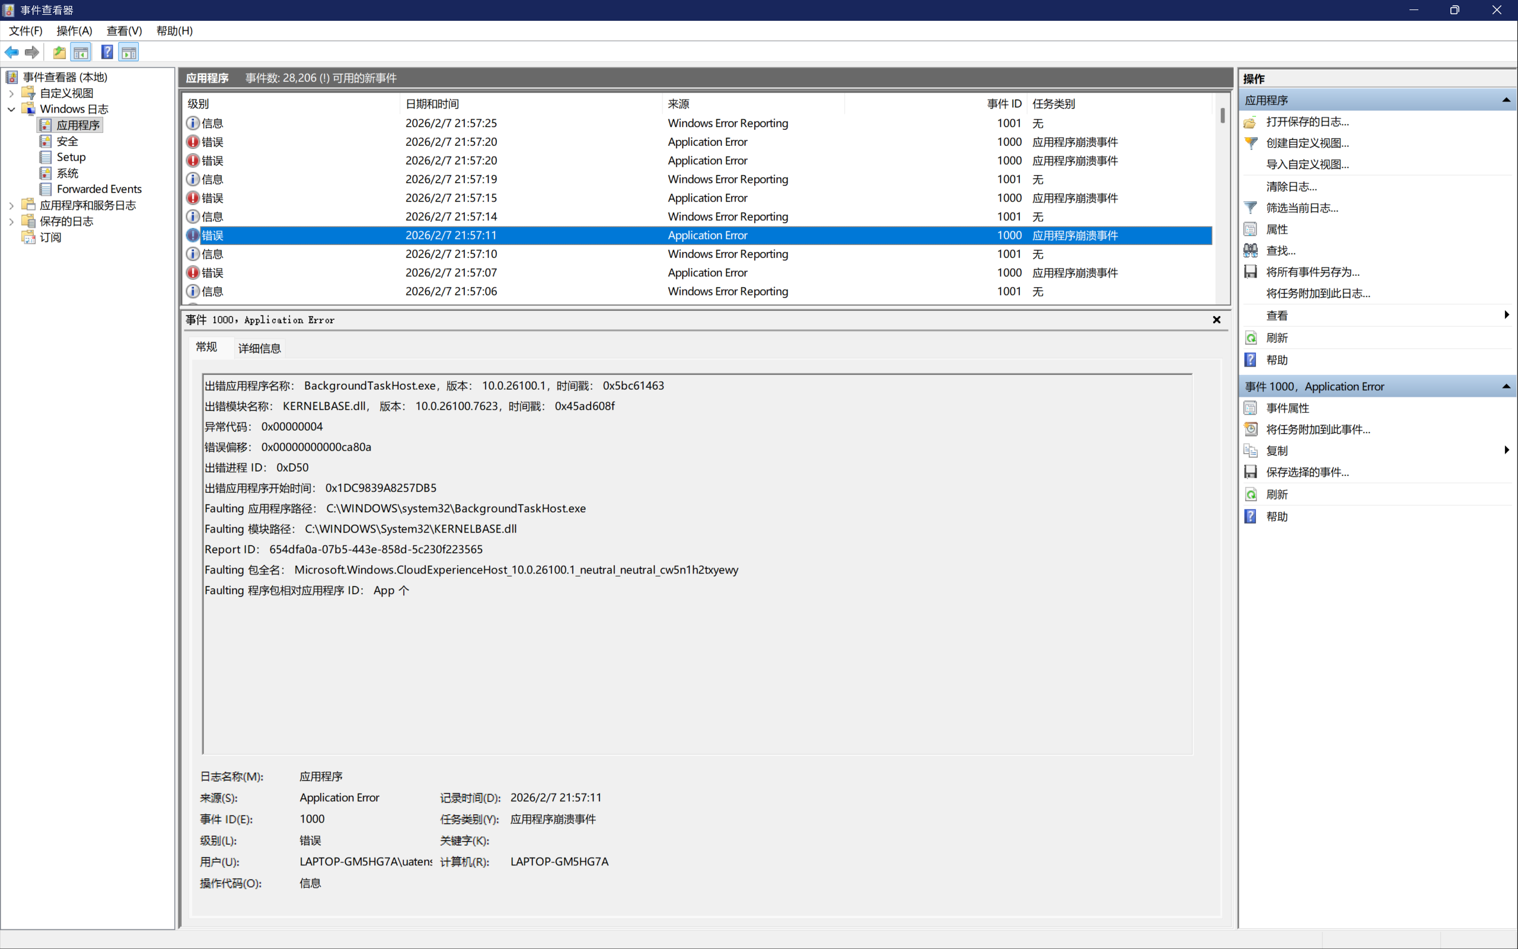Select the 系统 log in tree

click(x=67, y=173)
